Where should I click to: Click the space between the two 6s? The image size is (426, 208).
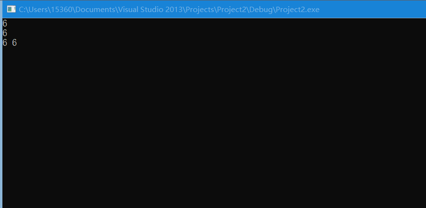pos(10,43)
